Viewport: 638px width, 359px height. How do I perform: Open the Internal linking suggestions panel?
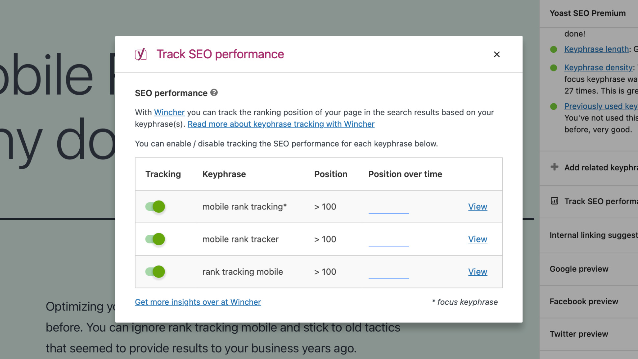pos(593,235)
